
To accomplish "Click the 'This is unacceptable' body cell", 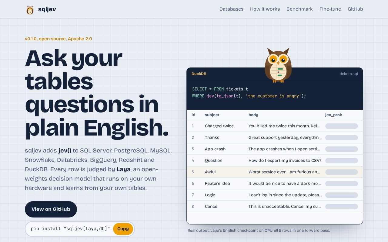I will pos(285,207).
